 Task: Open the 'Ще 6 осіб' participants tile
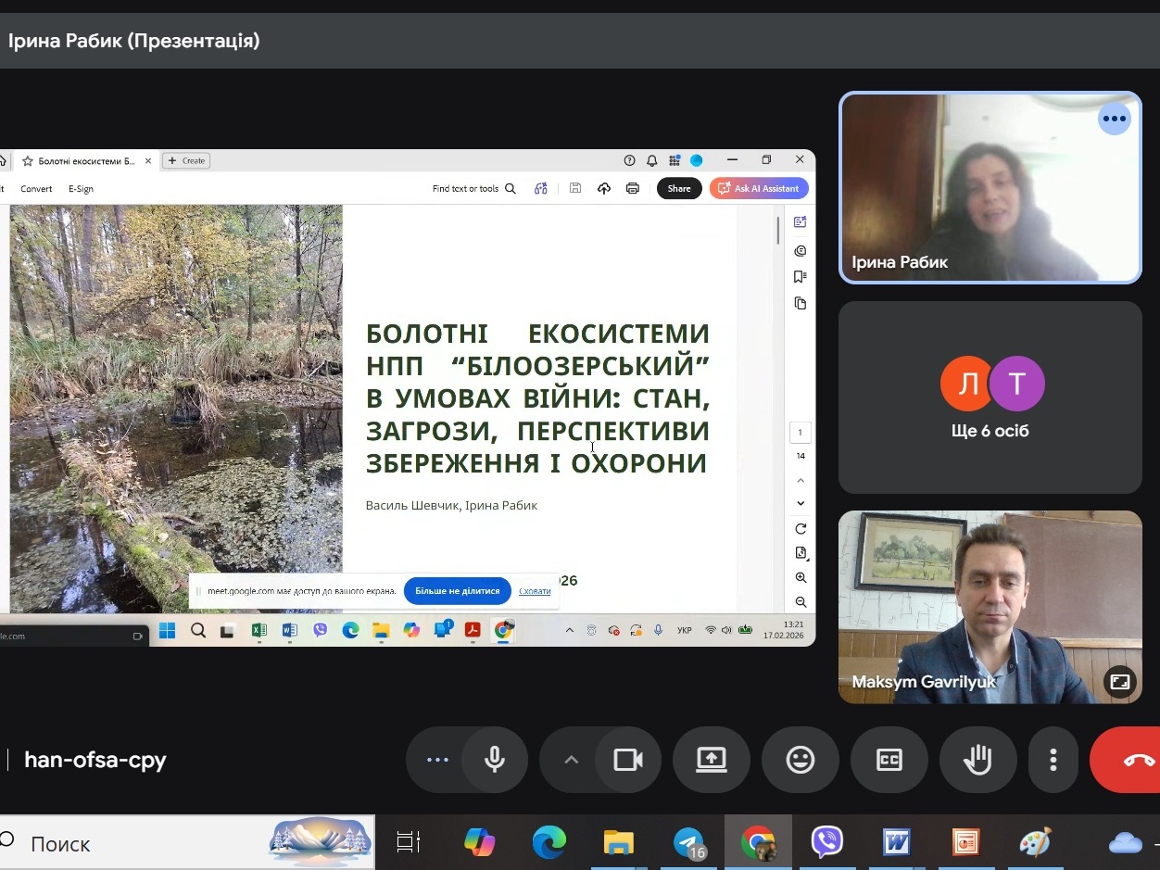pyautogui.click(x=990, y=397)
